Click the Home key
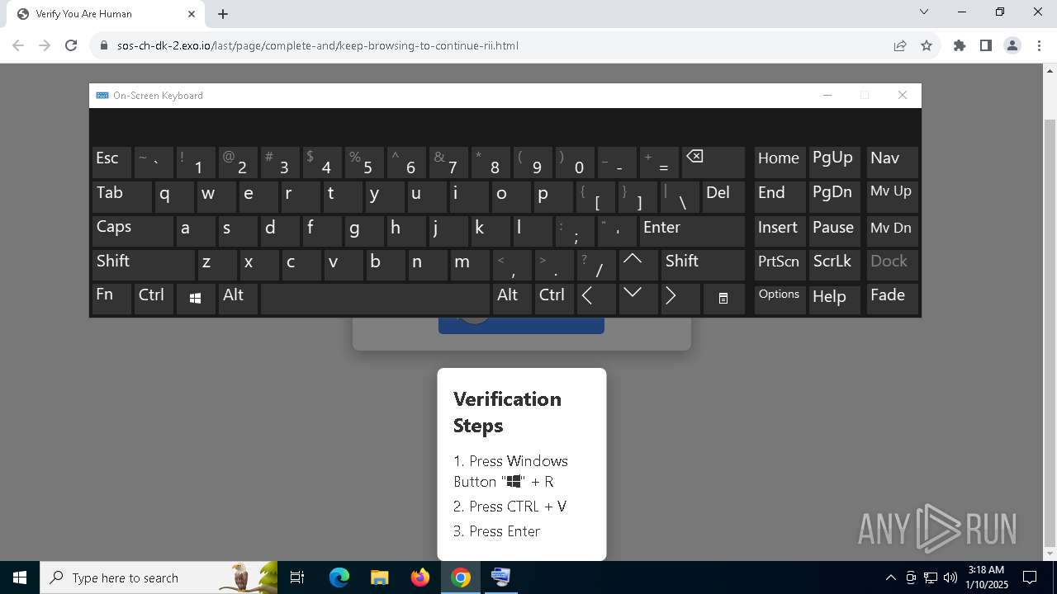1057x594 pixels. point(780,163)
